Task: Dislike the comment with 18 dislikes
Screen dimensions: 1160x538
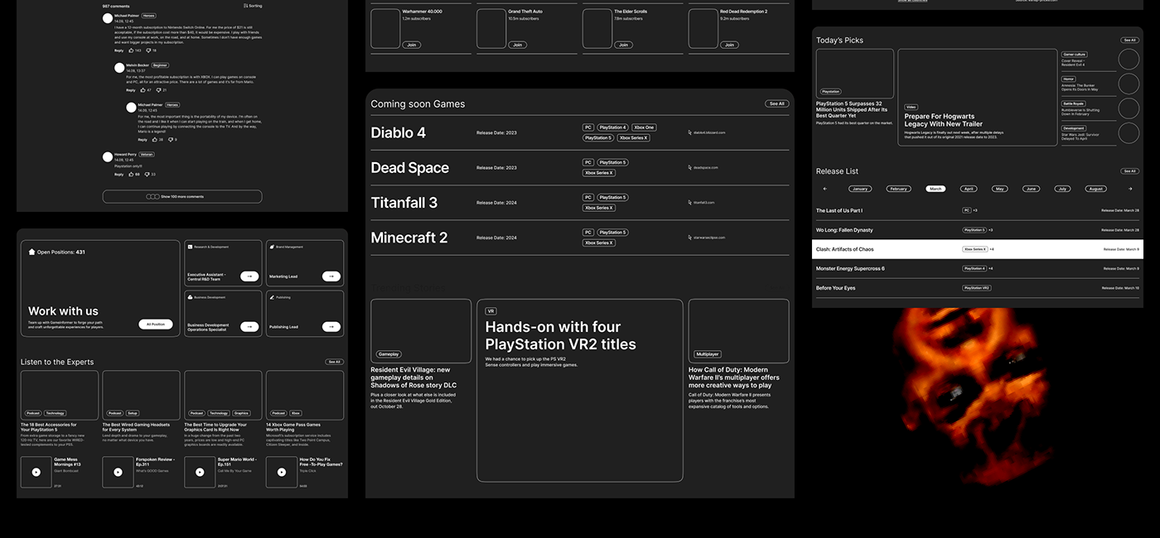Action: point(148,50)
